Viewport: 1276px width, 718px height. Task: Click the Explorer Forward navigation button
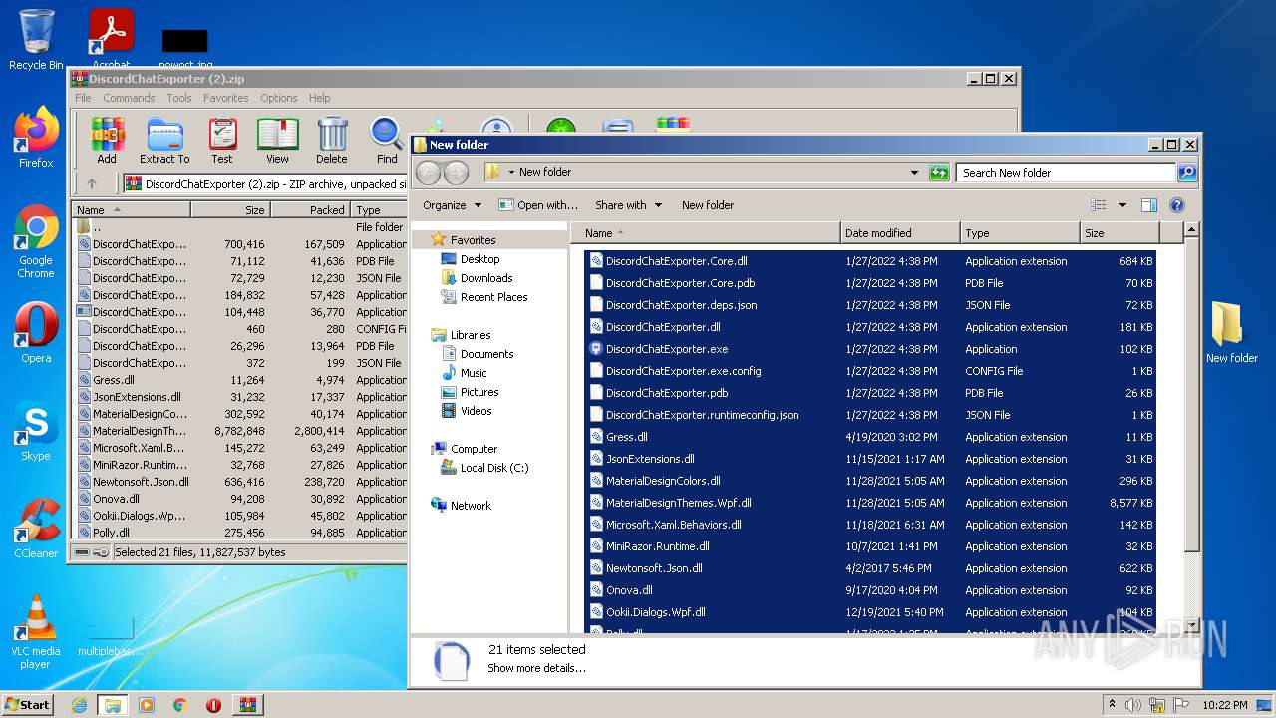456,173
